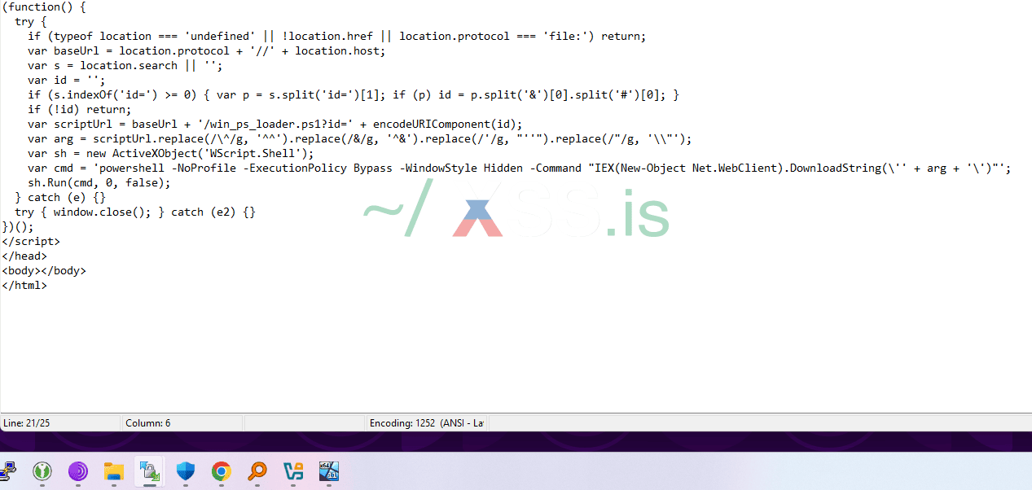This screenshot has width=1032, height=490.
Task: Open the PuTTY icon in the taskbar
Action: (x=8, y=470)
